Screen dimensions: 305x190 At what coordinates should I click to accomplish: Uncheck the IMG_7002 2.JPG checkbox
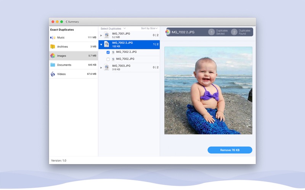coord(108,52)
